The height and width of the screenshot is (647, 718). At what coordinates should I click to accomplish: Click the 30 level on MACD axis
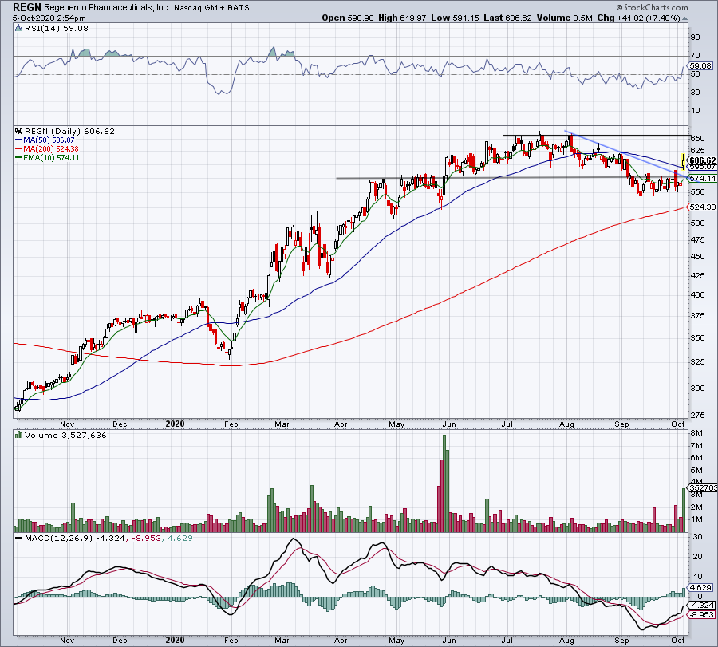(x=698, y=537)
